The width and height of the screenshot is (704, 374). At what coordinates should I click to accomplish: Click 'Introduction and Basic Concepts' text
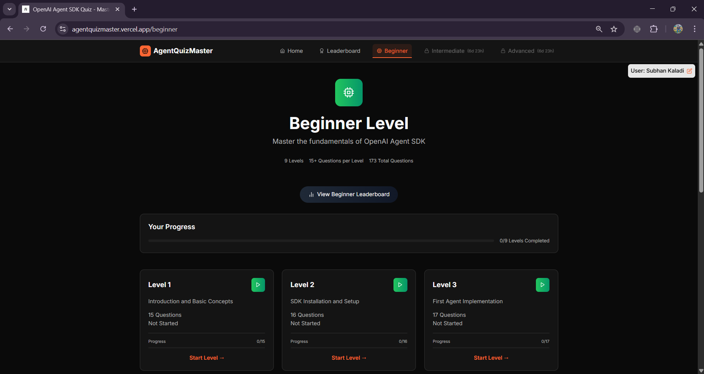pos(190,301)
